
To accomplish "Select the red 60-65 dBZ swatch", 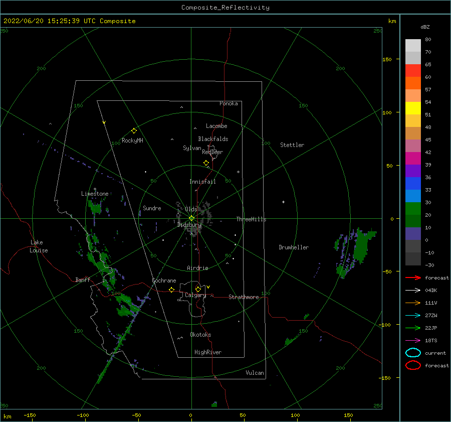I will (x=413, y=71).
